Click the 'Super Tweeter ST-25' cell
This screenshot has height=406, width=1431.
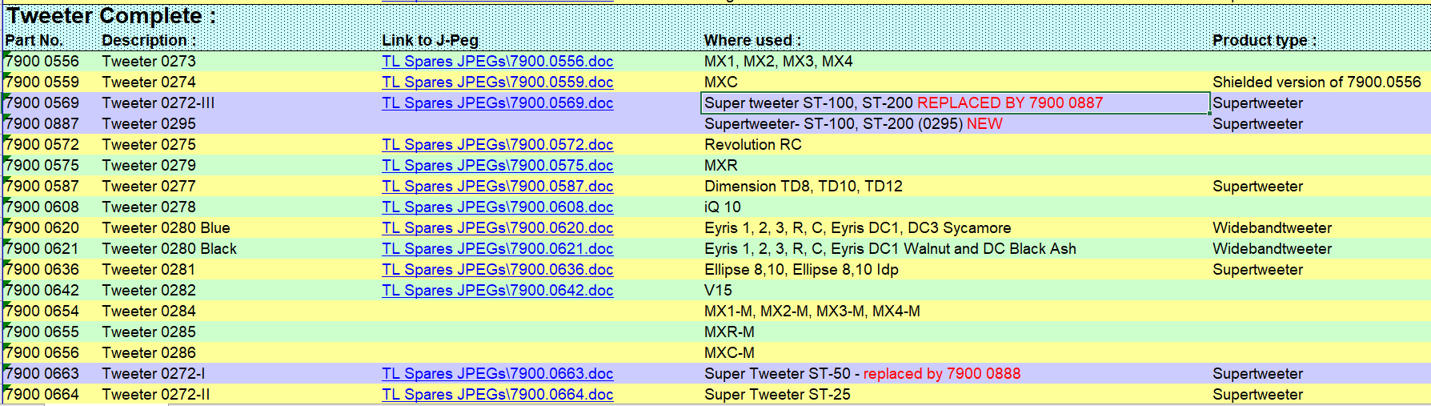777,395
